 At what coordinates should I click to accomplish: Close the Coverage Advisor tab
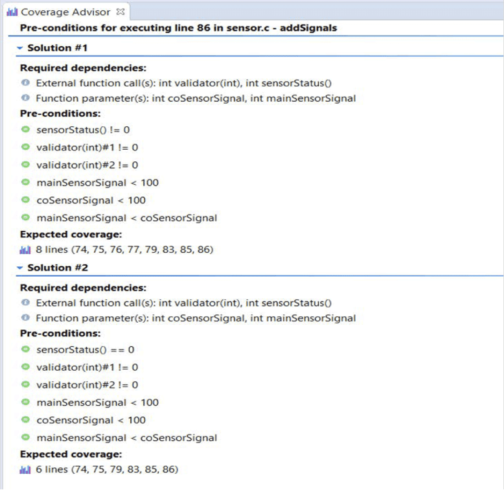120,12
